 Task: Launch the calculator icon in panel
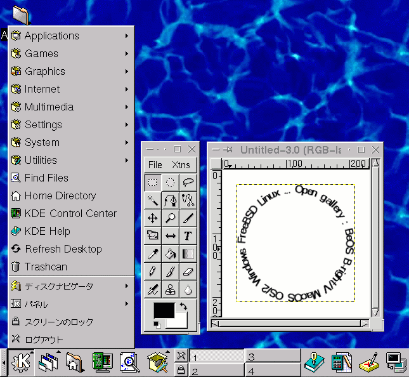point(341,362)
